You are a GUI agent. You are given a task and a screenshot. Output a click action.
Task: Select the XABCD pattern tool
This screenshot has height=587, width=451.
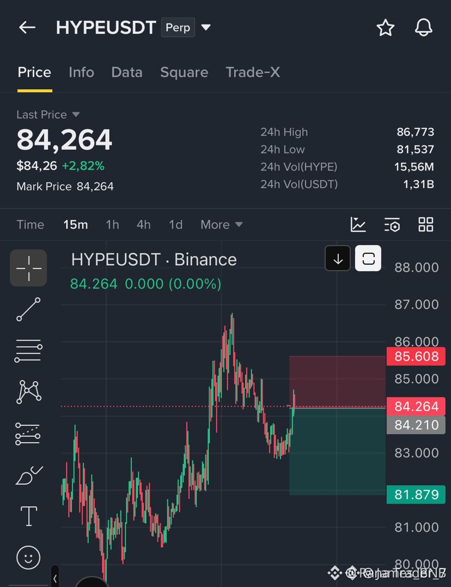[28, 392]
